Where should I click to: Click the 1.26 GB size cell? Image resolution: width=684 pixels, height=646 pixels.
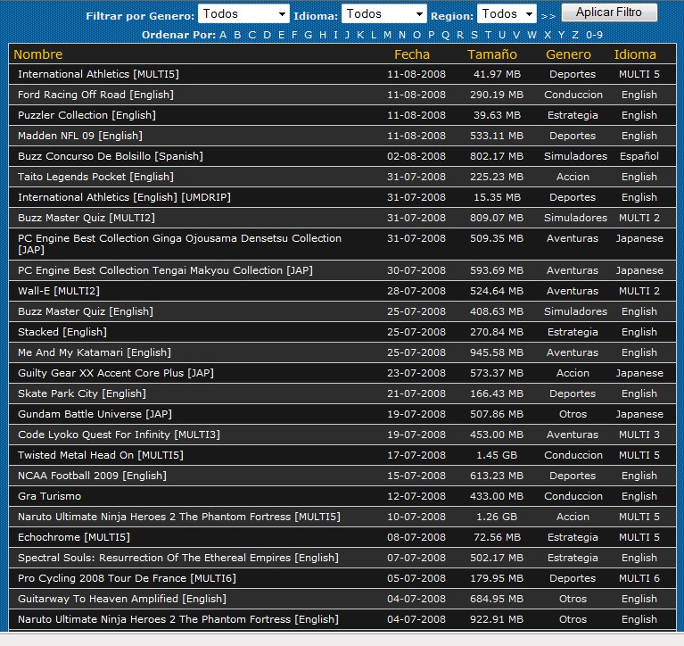tap(497, 517)
